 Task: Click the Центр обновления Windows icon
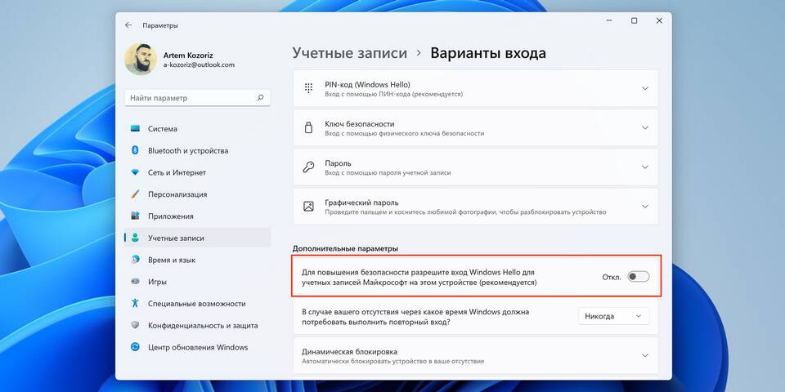pos(135,347)
